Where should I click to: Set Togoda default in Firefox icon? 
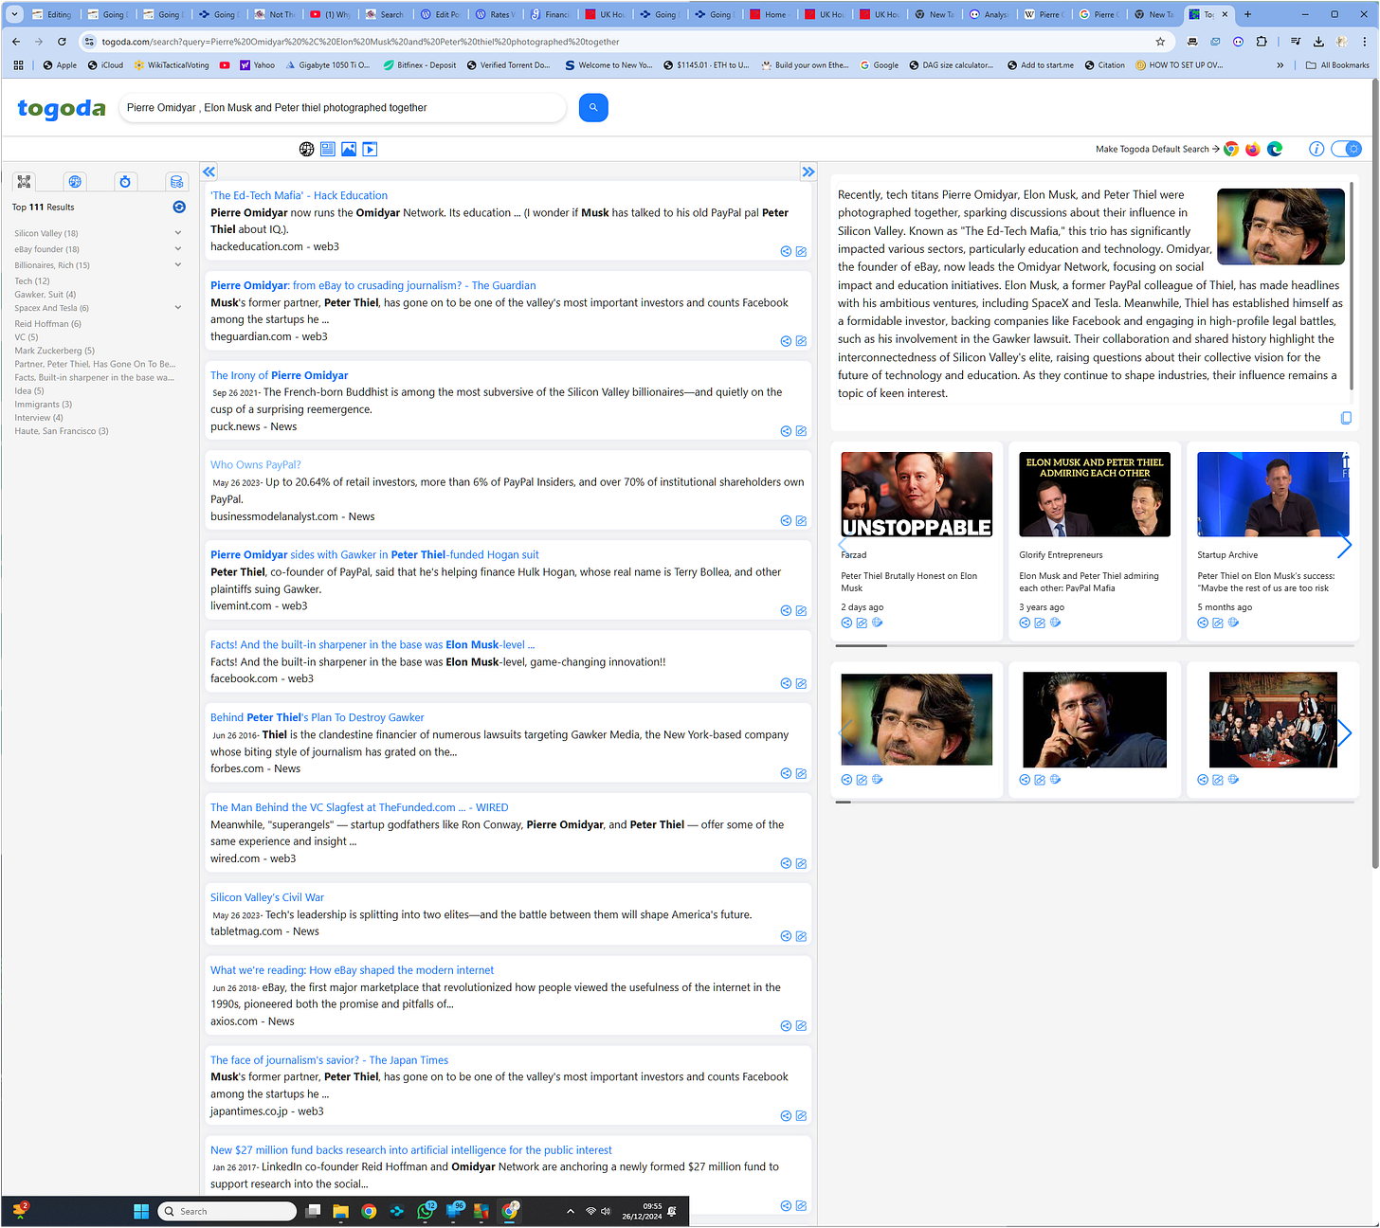tap(1253, 149)
